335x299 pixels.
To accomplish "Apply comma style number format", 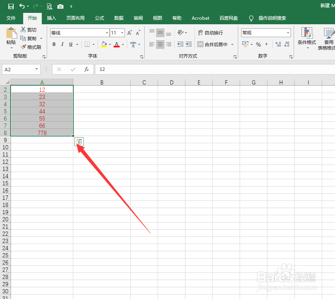I will click(x=266, y=44).
